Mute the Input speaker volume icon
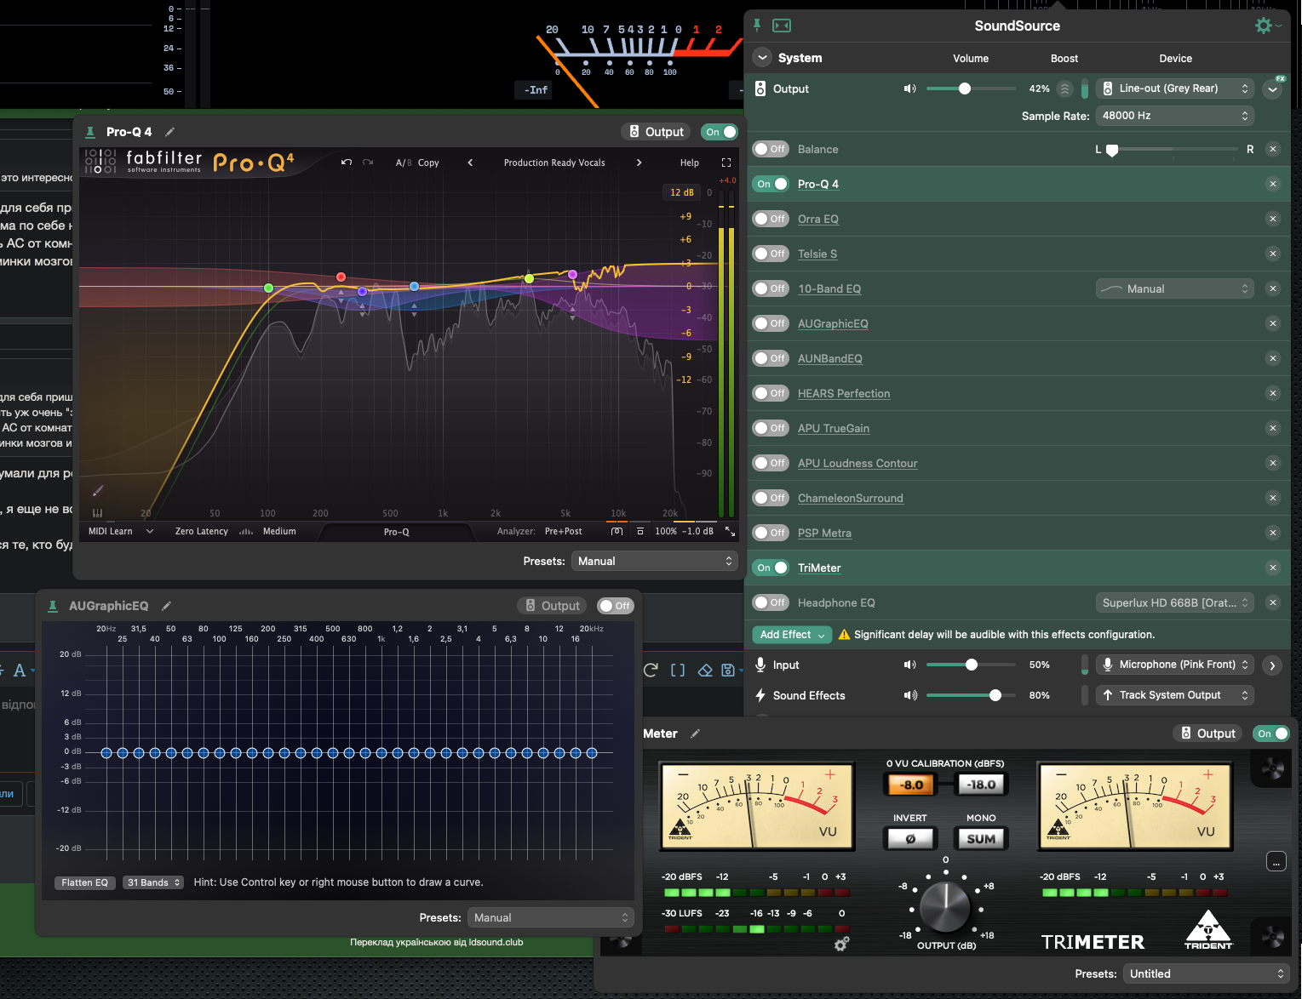 (x=910, y=665)
